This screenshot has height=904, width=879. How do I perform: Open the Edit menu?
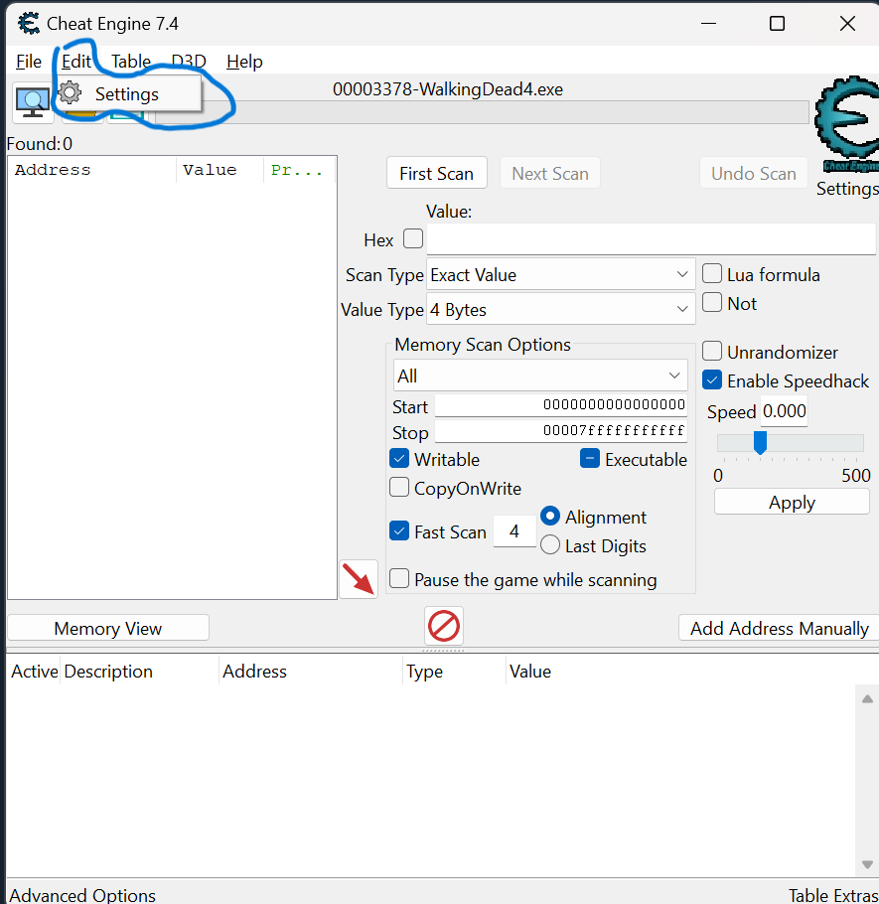pos(76,62)
